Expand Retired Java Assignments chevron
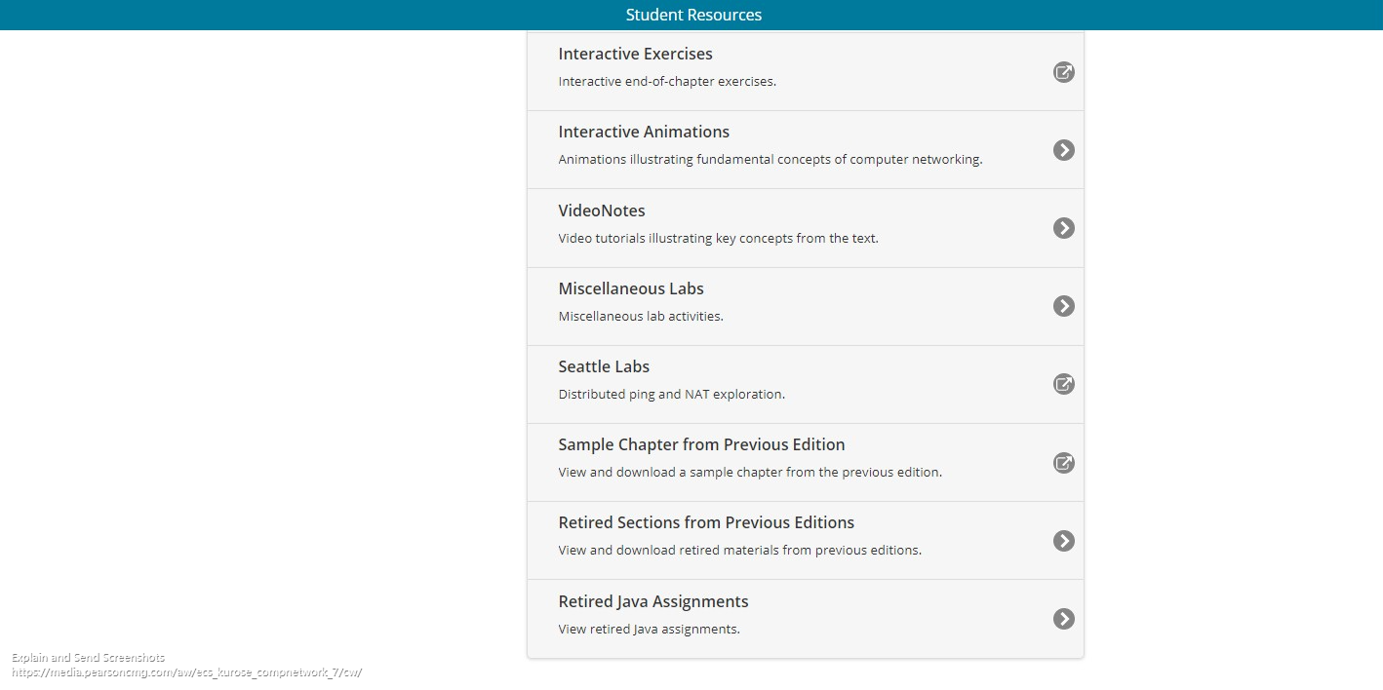The width and height of the screenshot is (1383, 690). 1063,619
